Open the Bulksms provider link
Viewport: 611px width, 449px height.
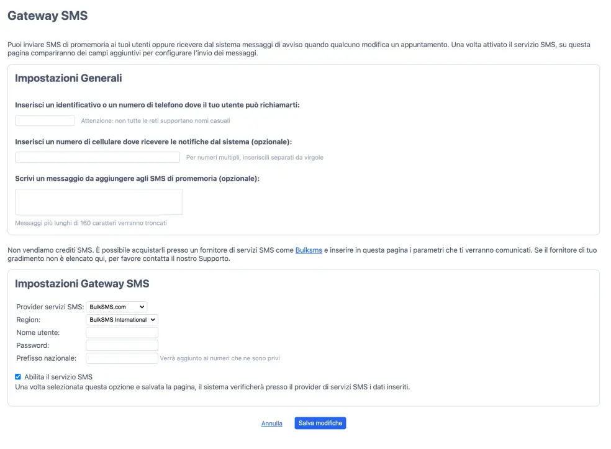click(309, 250)
